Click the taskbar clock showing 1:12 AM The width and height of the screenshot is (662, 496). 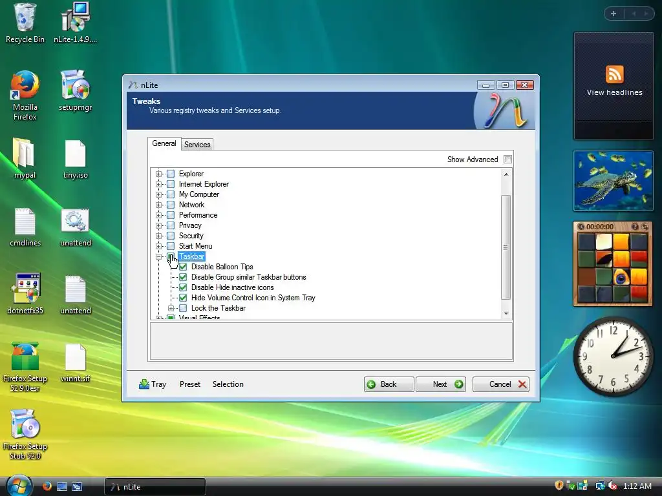[637, 486]
